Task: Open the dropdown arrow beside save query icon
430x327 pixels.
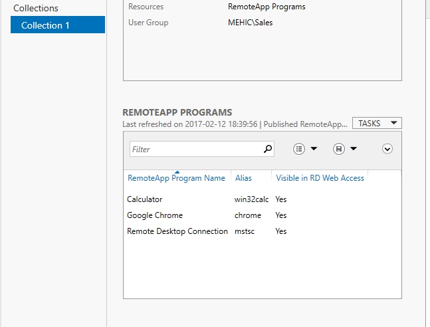Action: [354, 149]
